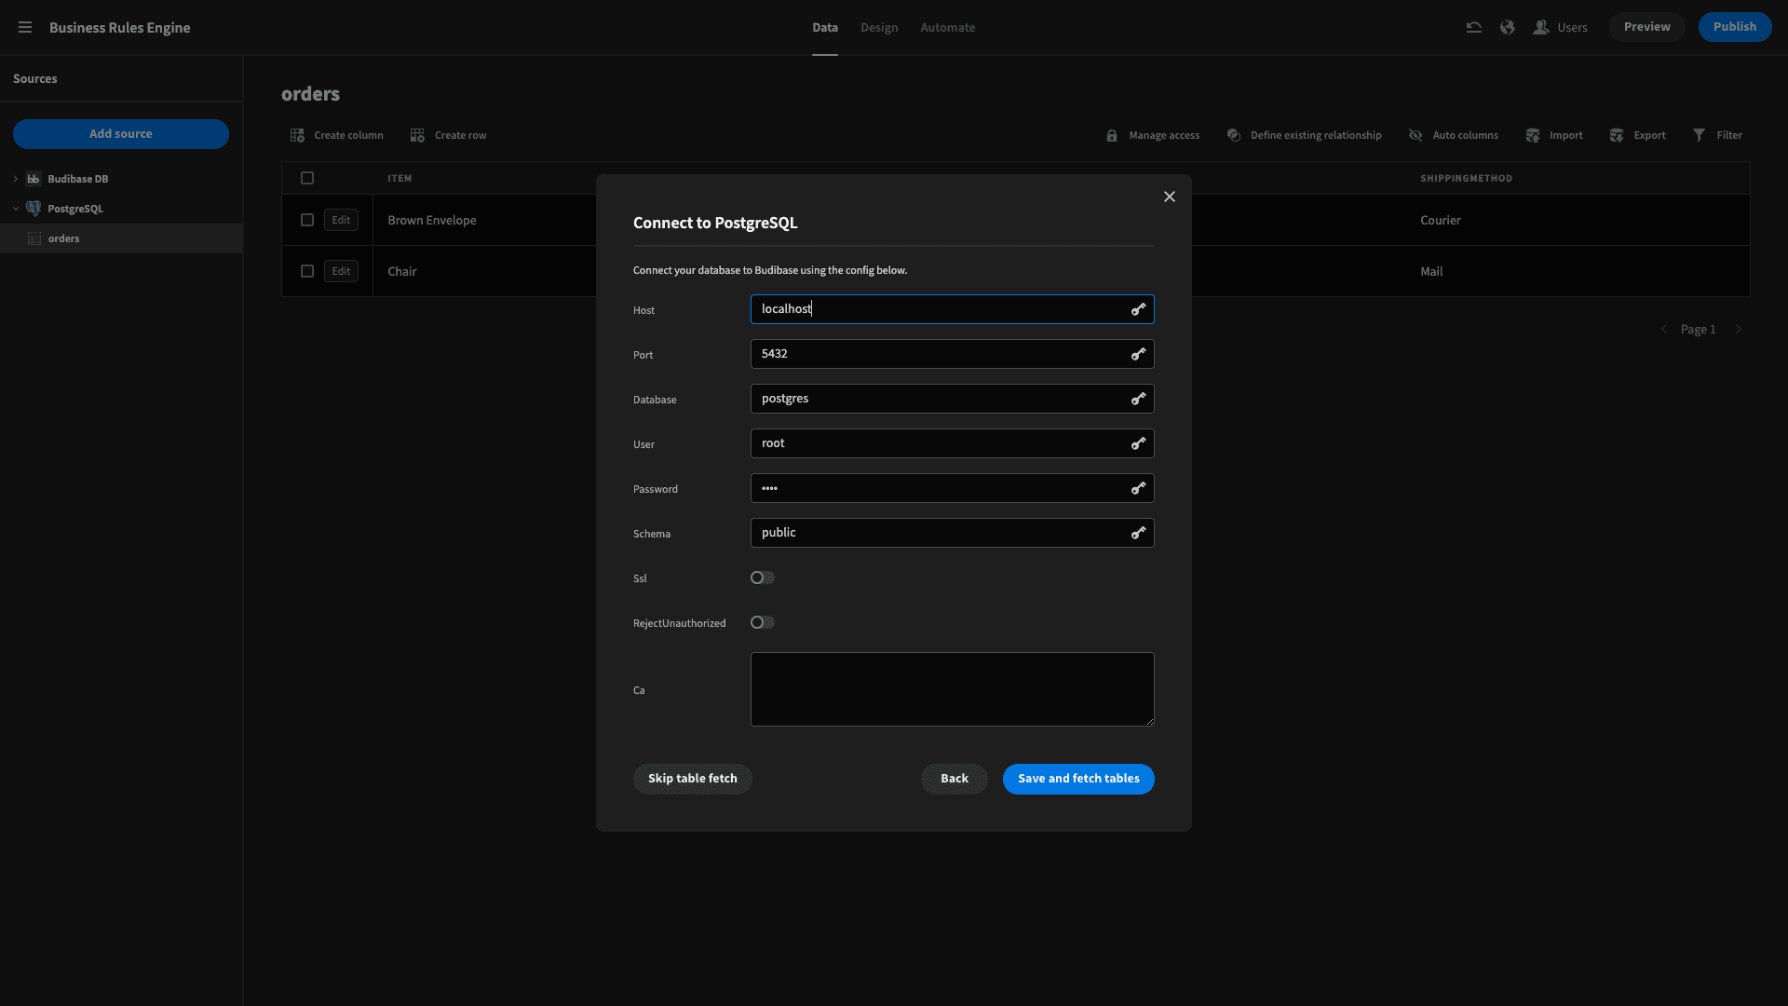Click the undo arrow icon in header
This screenshot has height=1006, width=1788.
[x=1473, y=27]
